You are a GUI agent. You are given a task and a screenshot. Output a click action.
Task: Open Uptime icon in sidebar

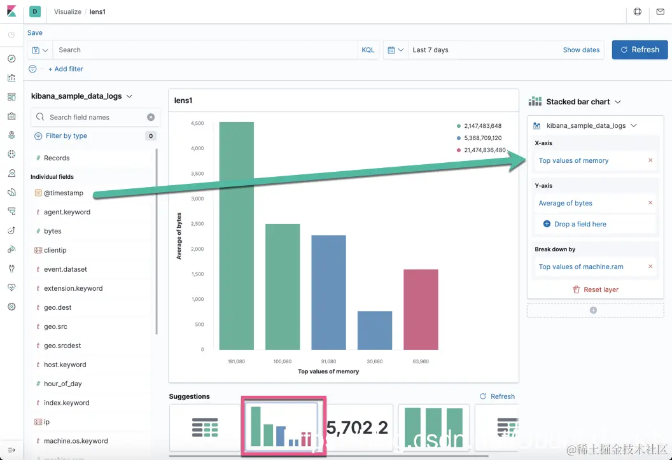[11, 230]
